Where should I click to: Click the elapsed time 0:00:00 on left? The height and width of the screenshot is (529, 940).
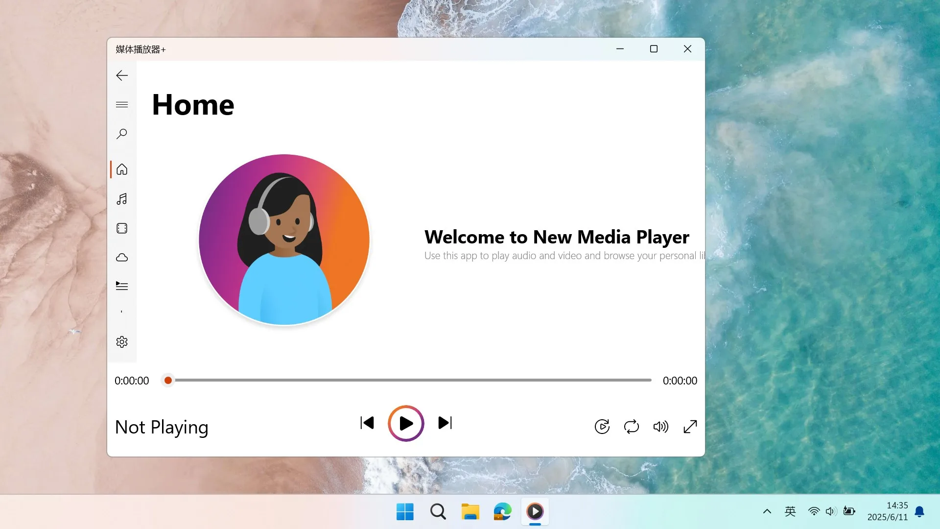[132, 381]
